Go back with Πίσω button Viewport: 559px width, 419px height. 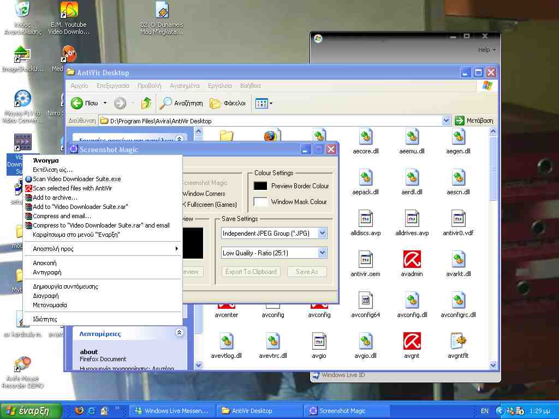coord(84,103)
